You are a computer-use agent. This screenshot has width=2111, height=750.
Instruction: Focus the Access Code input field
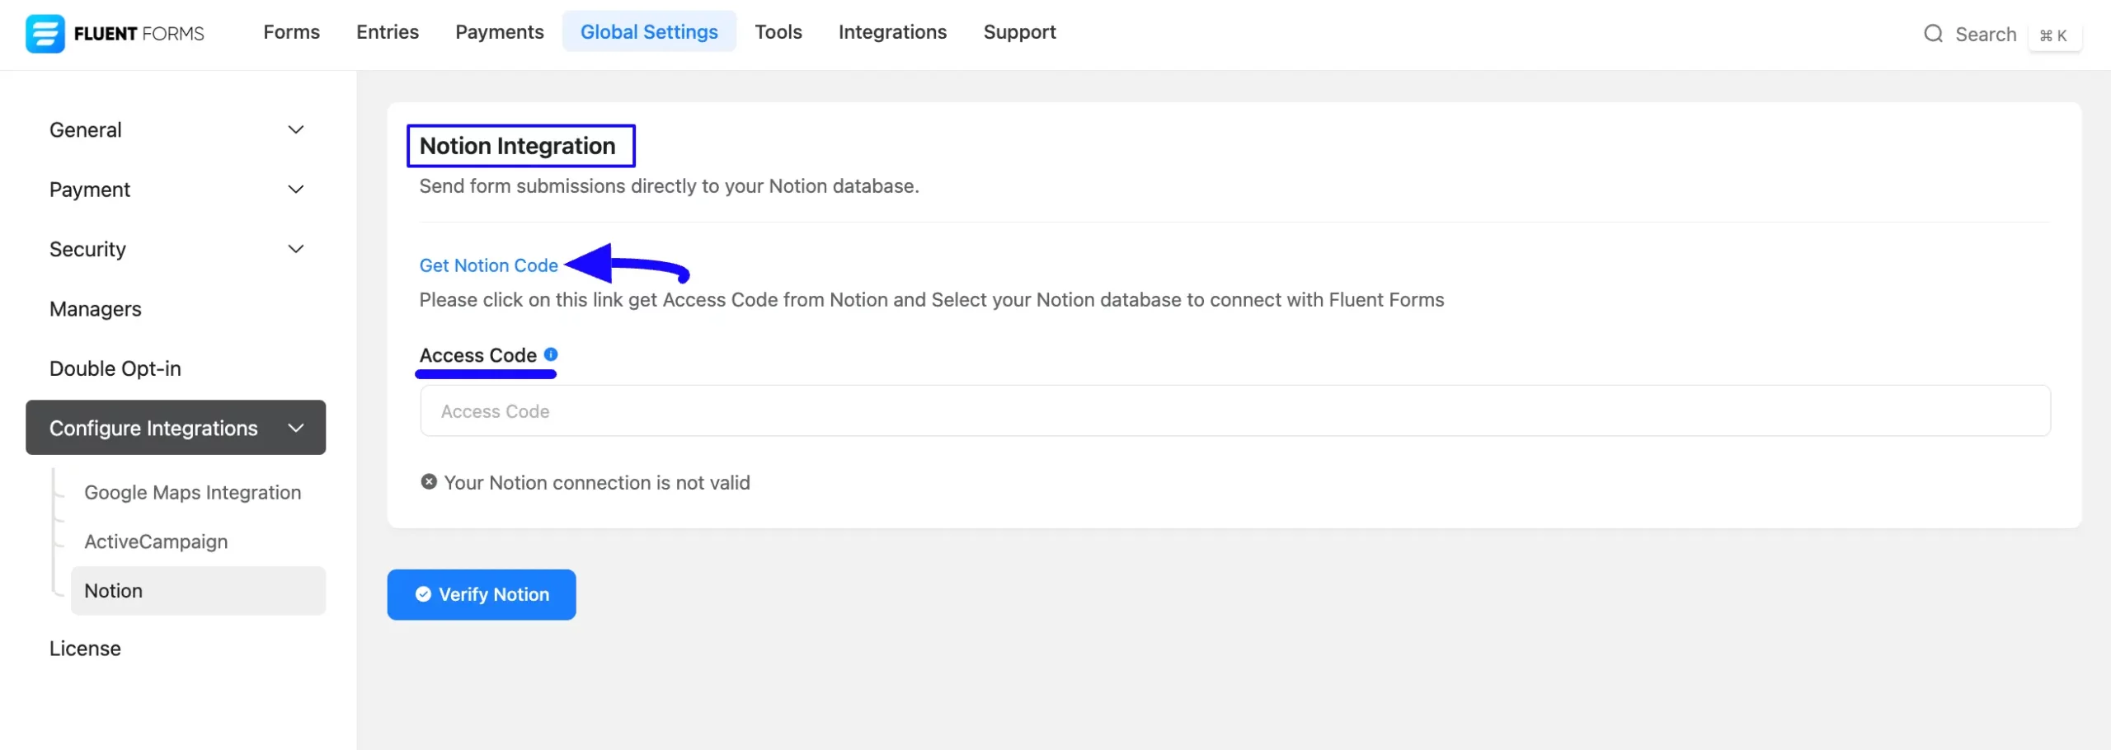1235,410
